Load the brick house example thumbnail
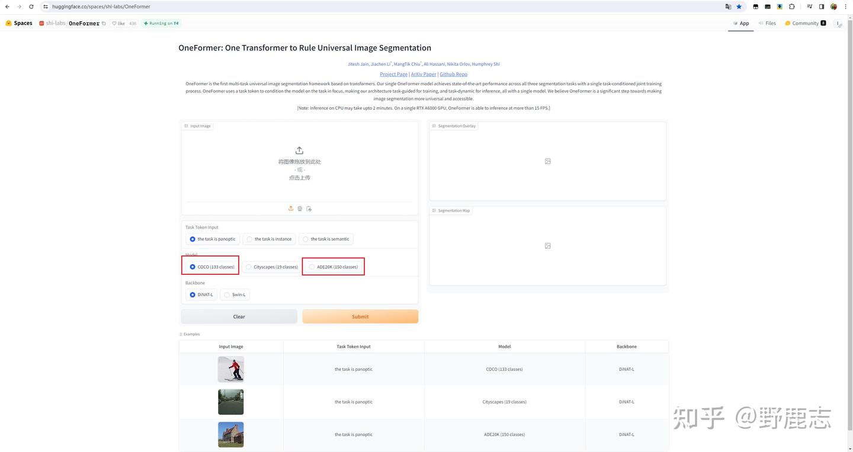The image size is (853, 452). pos(231,434)
